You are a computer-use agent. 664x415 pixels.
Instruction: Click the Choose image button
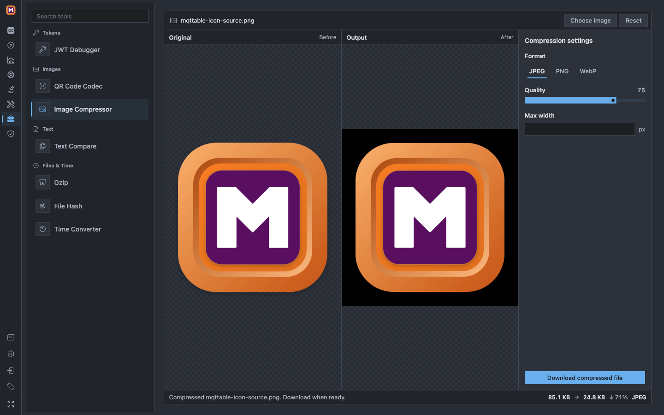591,21
